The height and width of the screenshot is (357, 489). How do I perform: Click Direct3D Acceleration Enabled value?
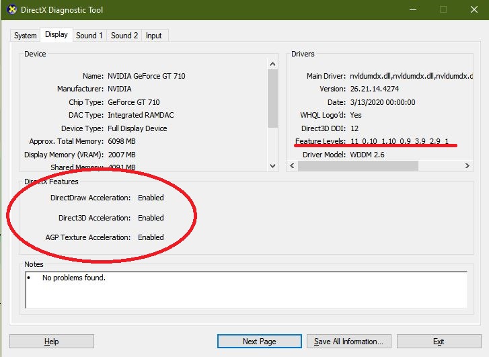pyautogui.click(x=151, y=218)
